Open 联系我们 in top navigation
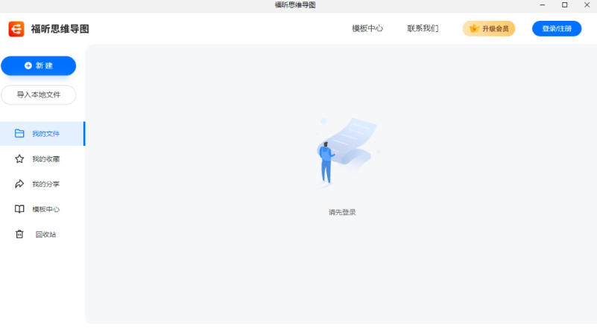The image size is (597, 328). (x=423, y=28)
